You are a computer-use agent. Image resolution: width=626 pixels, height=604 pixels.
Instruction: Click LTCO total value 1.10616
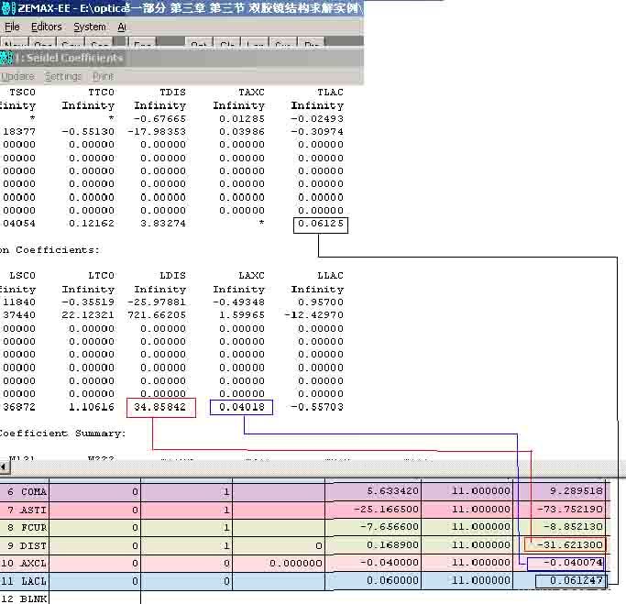coord(92,407)
